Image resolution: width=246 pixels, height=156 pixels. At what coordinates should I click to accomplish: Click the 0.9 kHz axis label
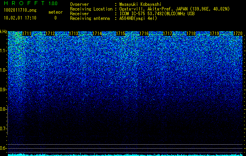[x=3, y=90]
